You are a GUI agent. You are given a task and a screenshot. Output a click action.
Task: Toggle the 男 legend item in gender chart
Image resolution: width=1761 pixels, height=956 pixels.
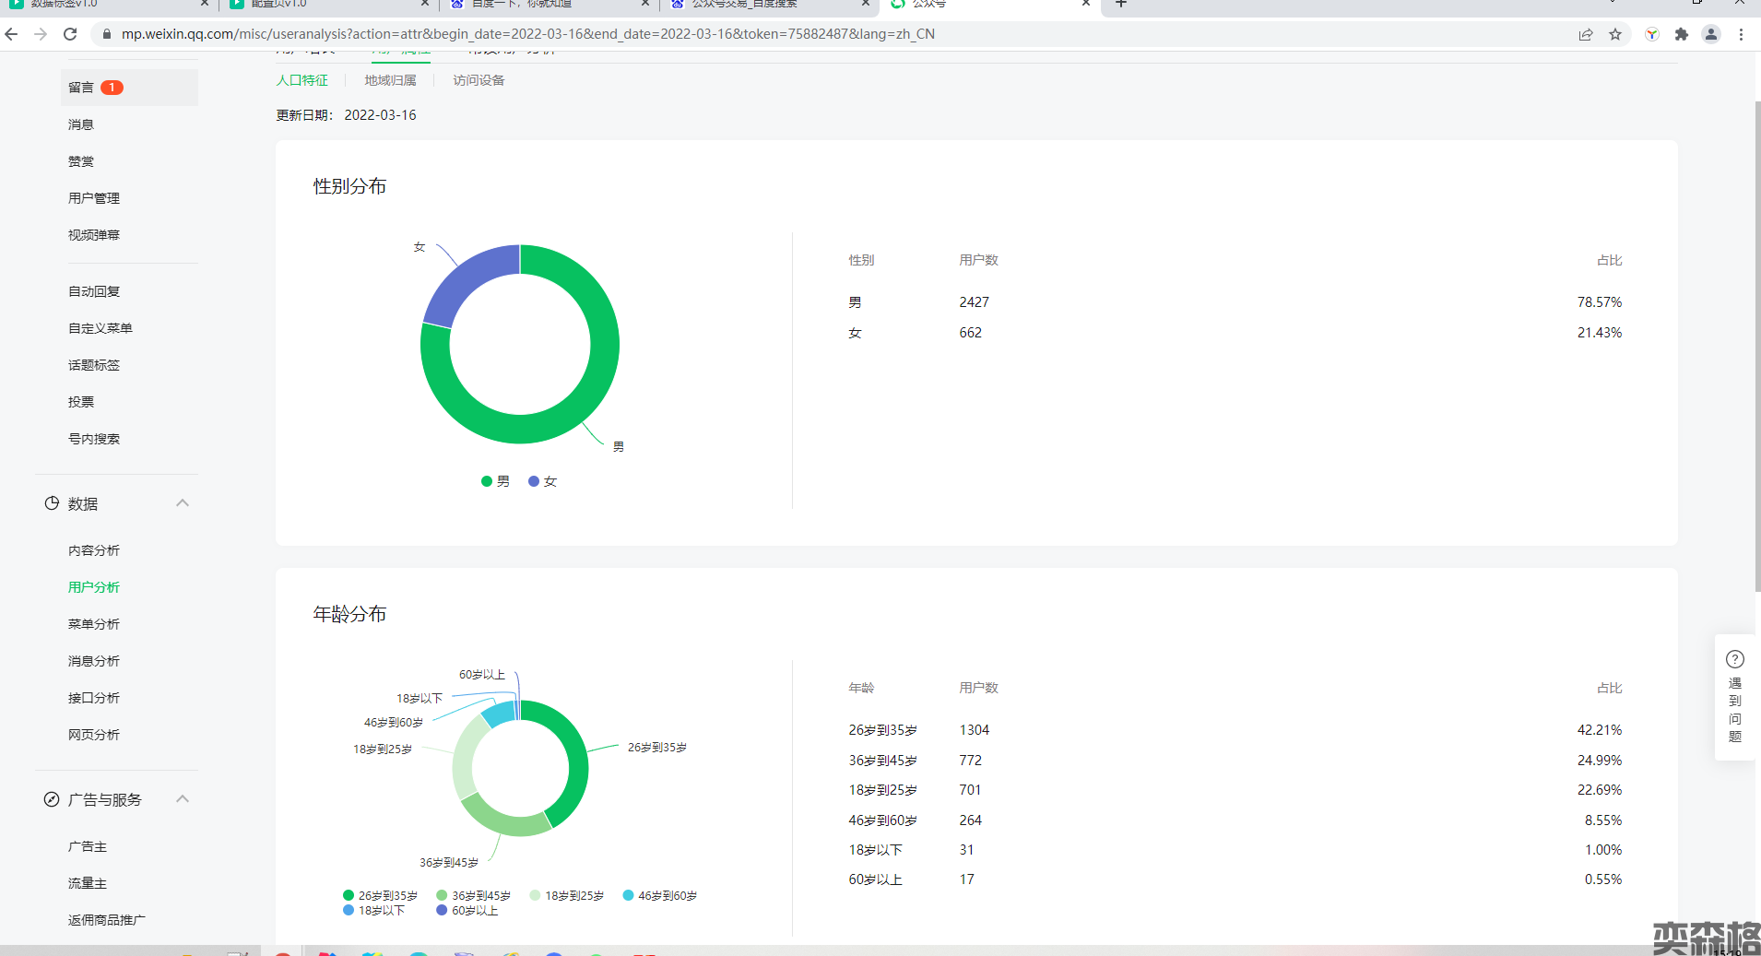[495, 481]
